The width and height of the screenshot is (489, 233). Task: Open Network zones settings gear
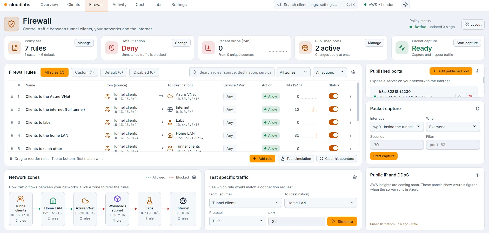tap(194, 177)
